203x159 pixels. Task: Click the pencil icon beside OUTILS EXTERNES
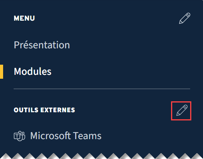point(182,110)
